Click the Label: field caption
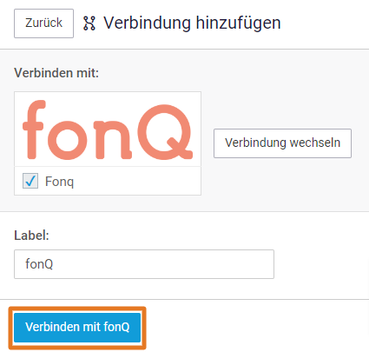Screen dimensions: 369x352 pyautogui.click(x=31, y=236)
